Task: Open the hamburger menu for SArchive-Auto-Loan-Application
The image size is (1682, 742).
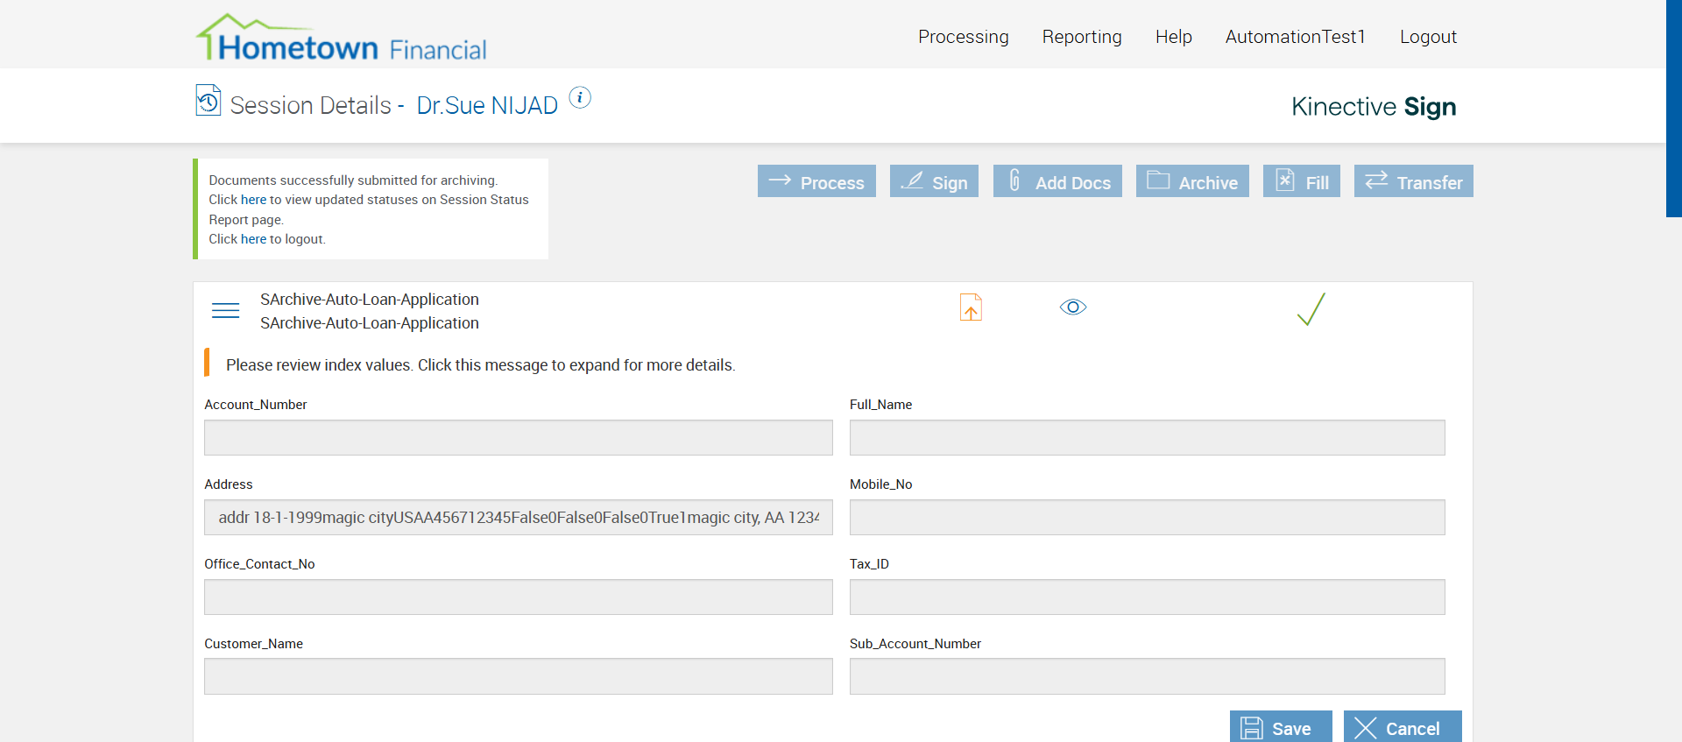Action: point(225,311)
